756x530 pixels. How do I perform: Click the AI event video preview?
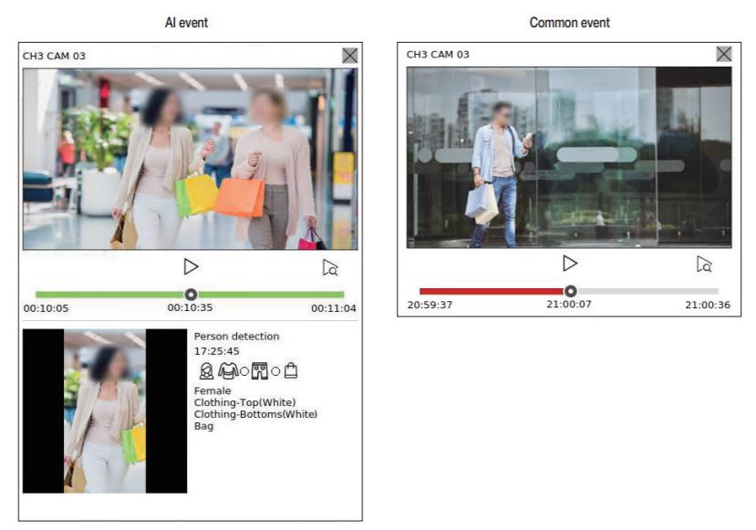point(190,160)
